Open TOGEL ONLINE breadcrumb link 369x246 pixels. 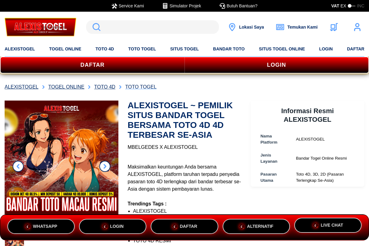pyautogui.click(x=66, y=87)
